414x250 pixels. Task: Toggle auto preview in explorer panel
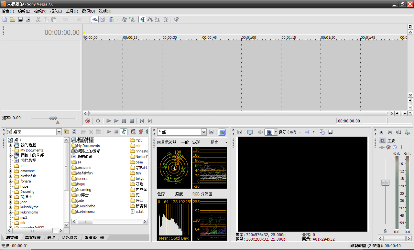124,132
